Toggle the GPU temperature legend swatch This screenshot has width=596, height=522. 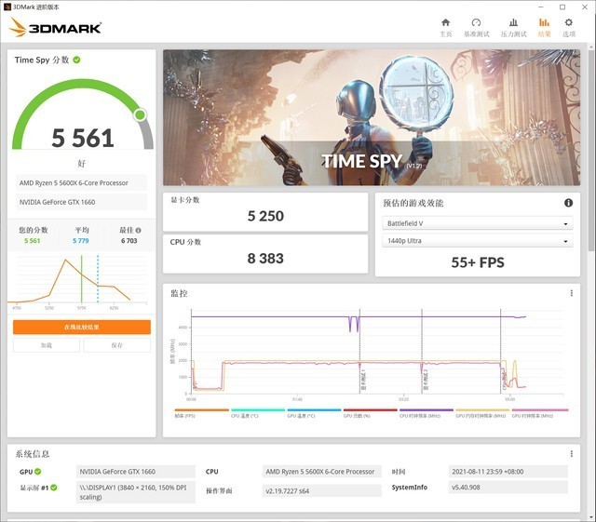pyautogui.click(x=314, y=413)
